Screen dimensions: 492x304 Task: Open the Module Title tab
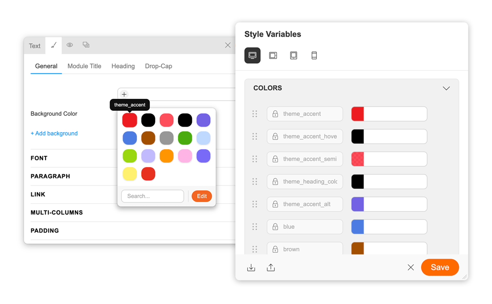click(x=85, y=66)
